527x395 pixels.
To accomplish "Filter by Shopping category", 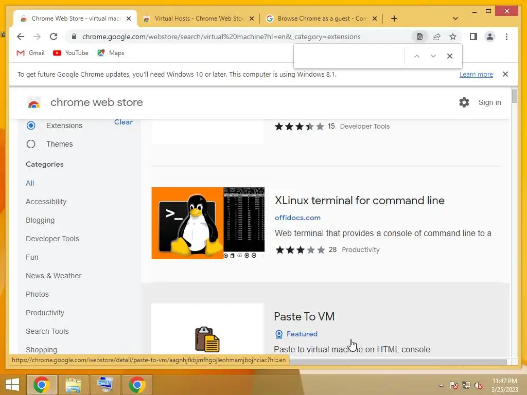I will 41,349.
